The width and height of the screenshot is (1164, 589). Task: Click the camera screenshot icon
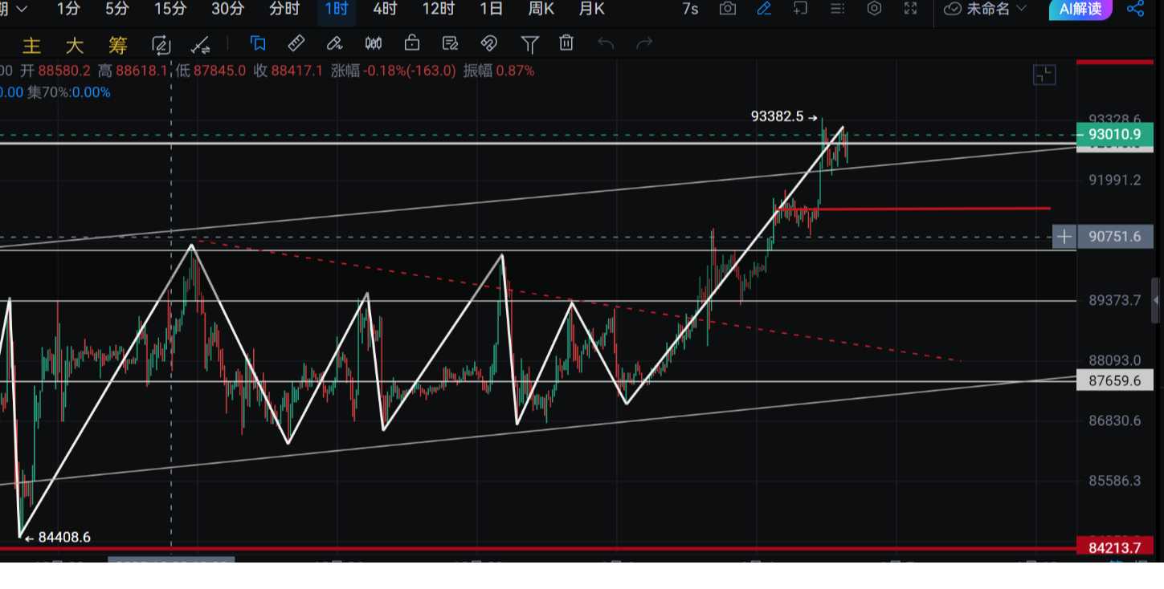tap(727, 9)
